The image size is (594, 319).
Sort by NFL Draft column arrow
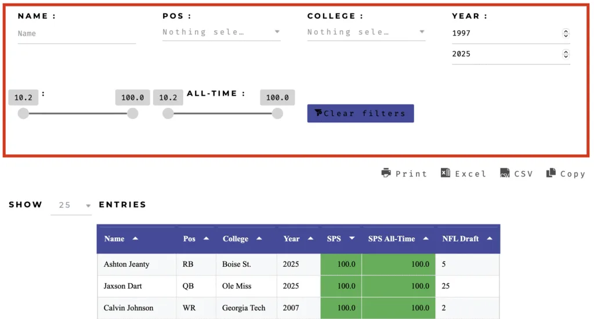[x=490, y=239]
